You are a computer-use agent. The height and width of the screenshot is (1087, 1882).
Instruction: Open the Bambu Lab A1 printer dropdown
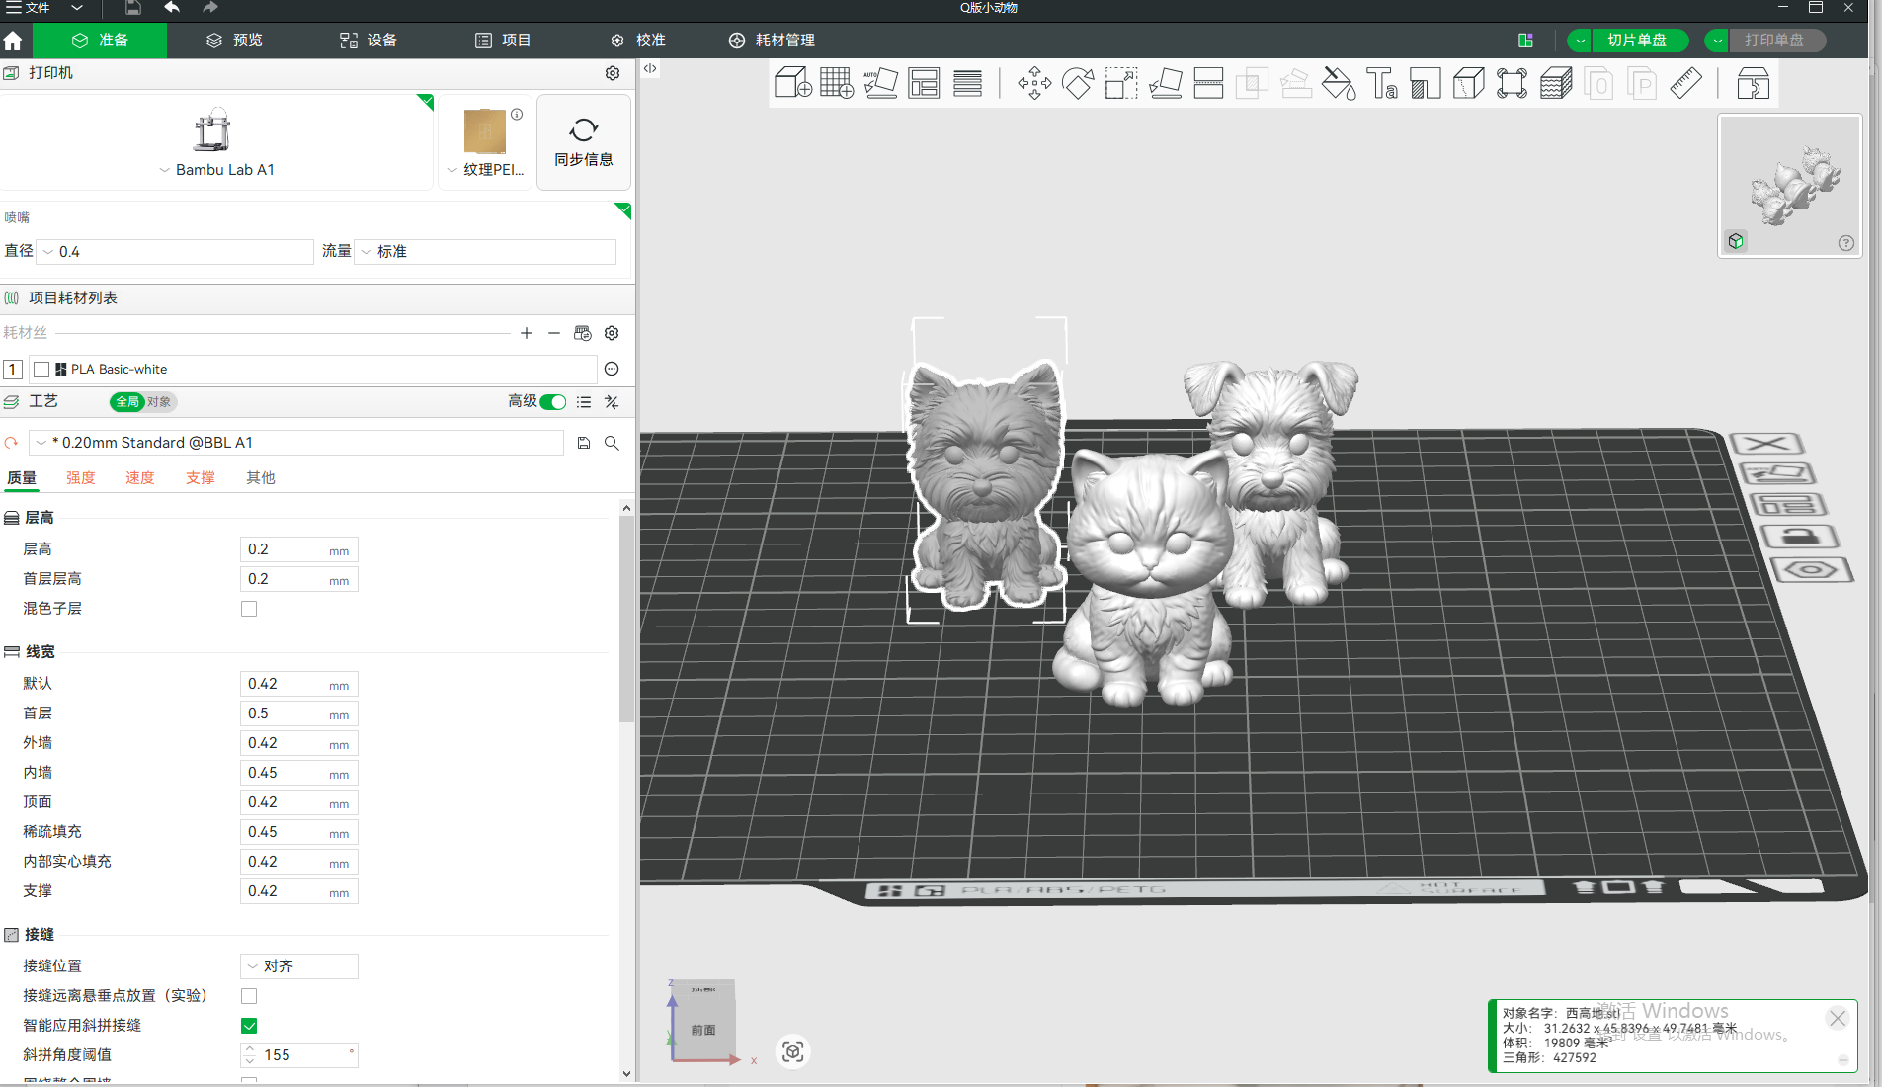pos(216,170)
